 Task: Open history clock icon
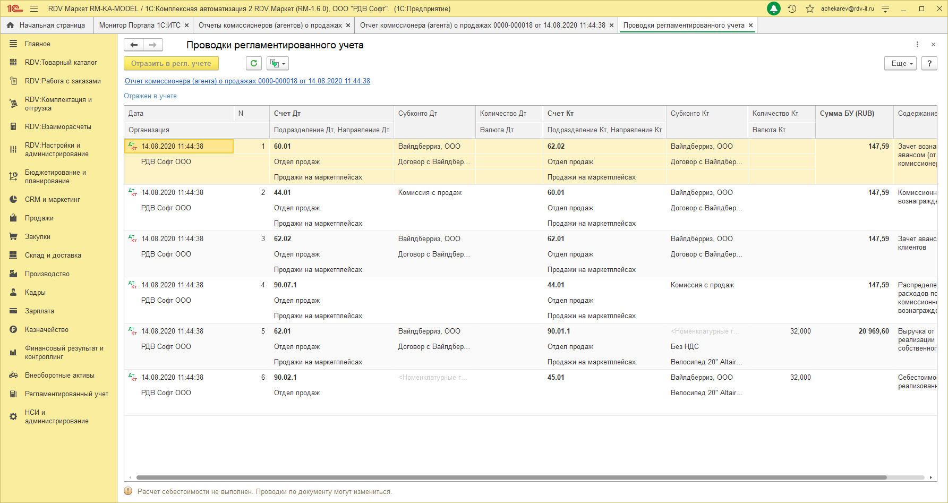792,9
